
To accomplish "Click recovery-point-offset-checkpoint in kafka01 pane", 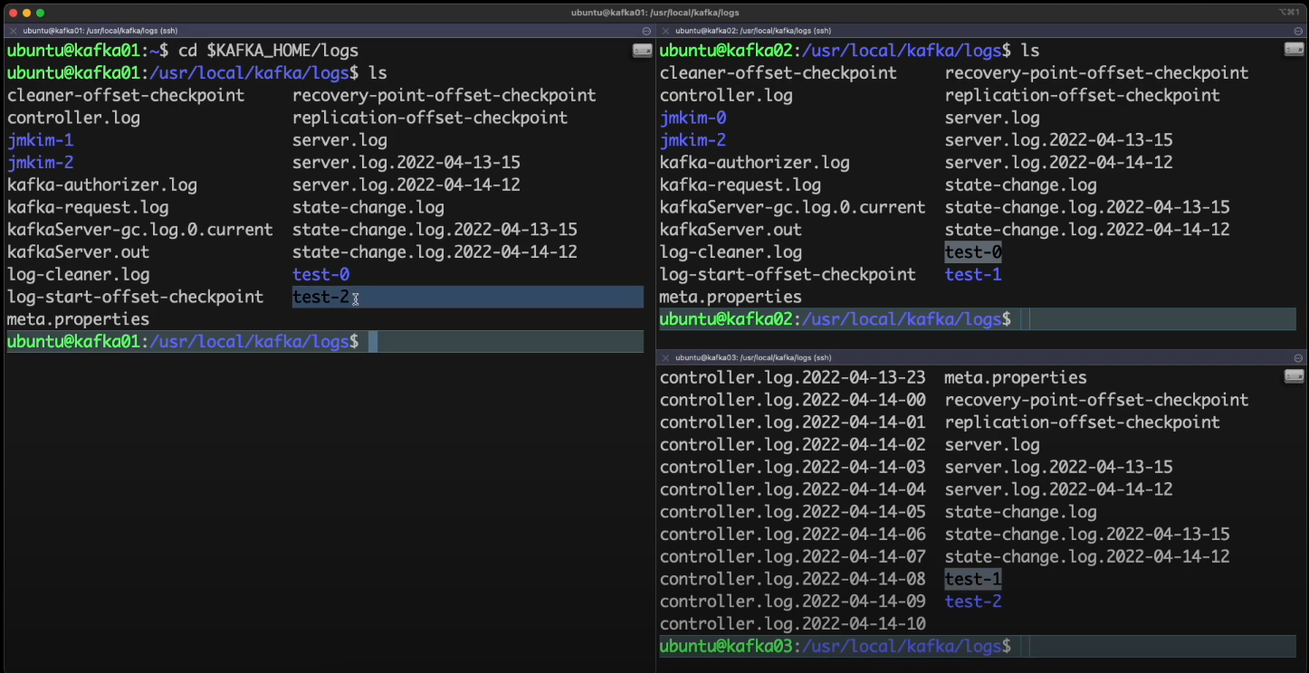I will click(x=444, y=95).
